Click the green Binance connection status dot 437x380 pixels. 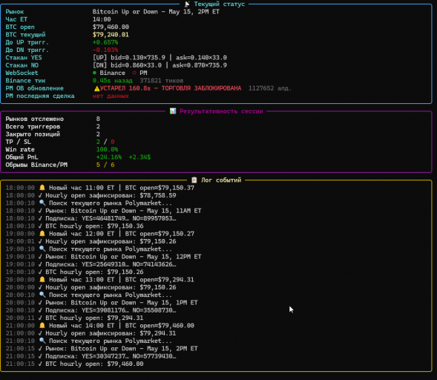94,73
